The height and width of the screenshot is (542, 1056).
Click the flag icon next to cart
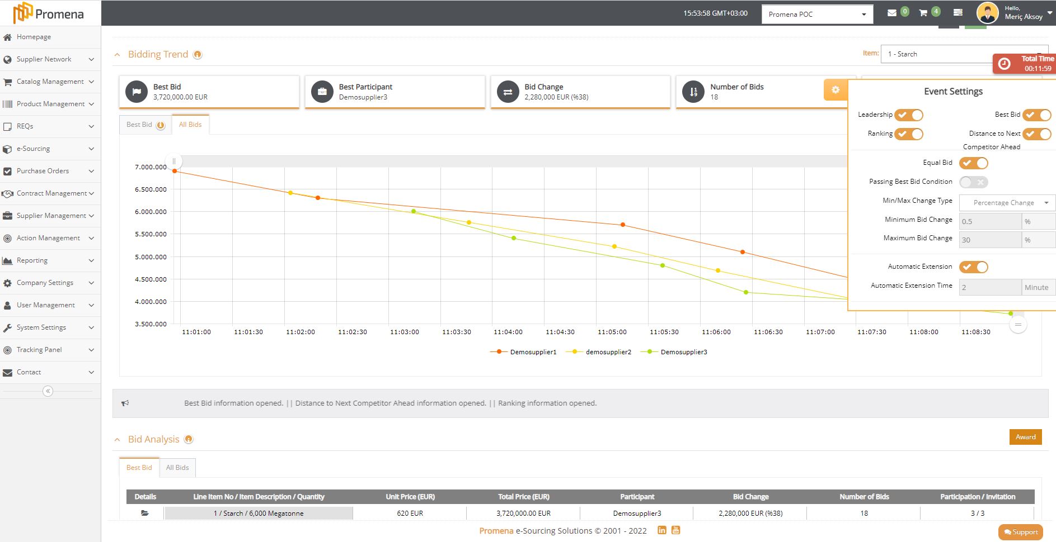tap(958, 12)
